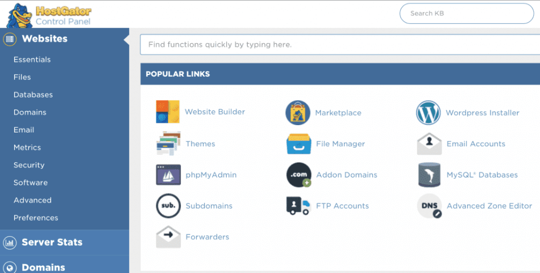Open the FTP Accounts truck icon
Viewport: 540px width, 273px height.
coord(298,206)
